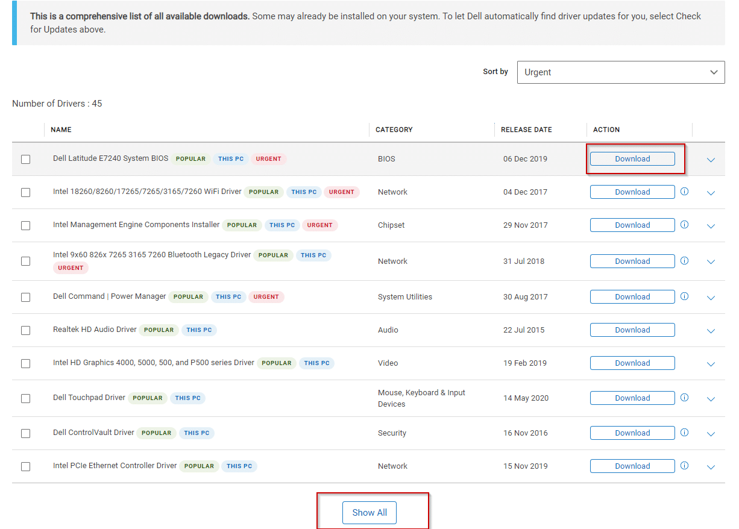The image size is (739, 529).
Task: Select the Dell ControlVault Driver checkbox
Action: coord(25,433)
